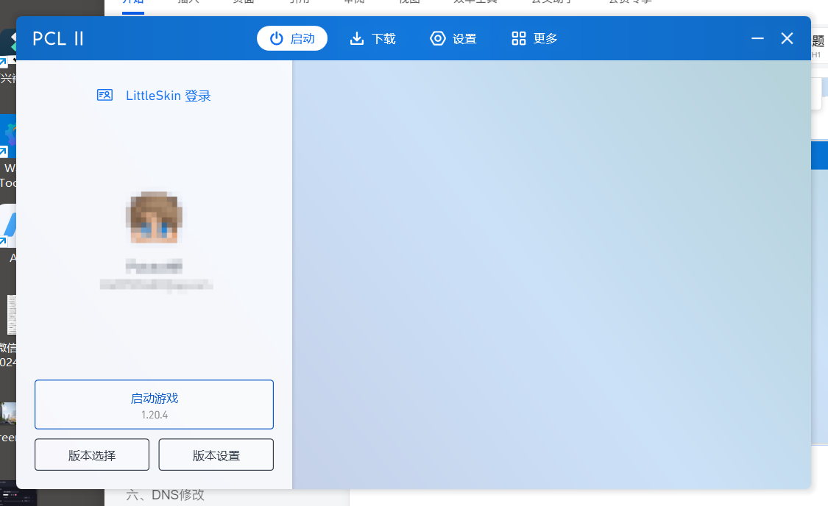Click the player skin avatar
The image size is (828, 506).
(154, 217)
